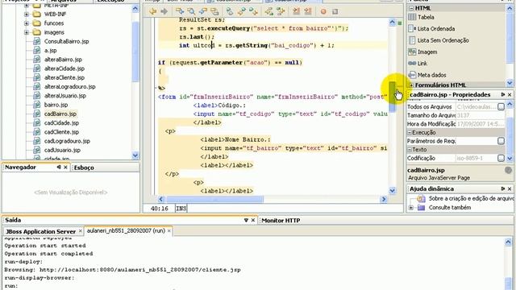Viewport: 516px width, 290px height.
Task: Click the Shift Line Right icon
Action: 281,11
